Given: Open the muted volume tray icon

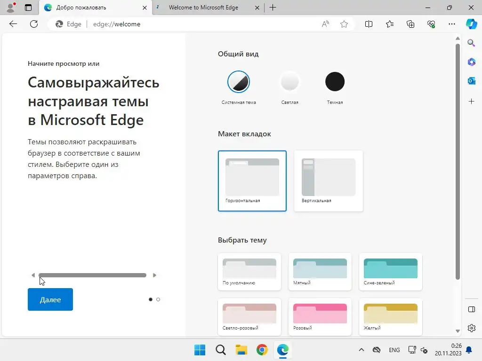Looking at the screenshot, I should (424, 350).
